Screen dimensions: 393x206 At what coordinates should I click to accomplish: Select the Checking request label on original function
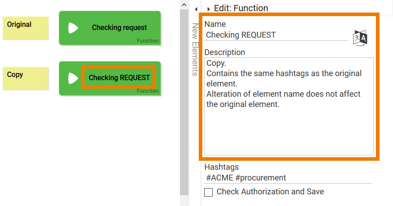coord(119,28)
